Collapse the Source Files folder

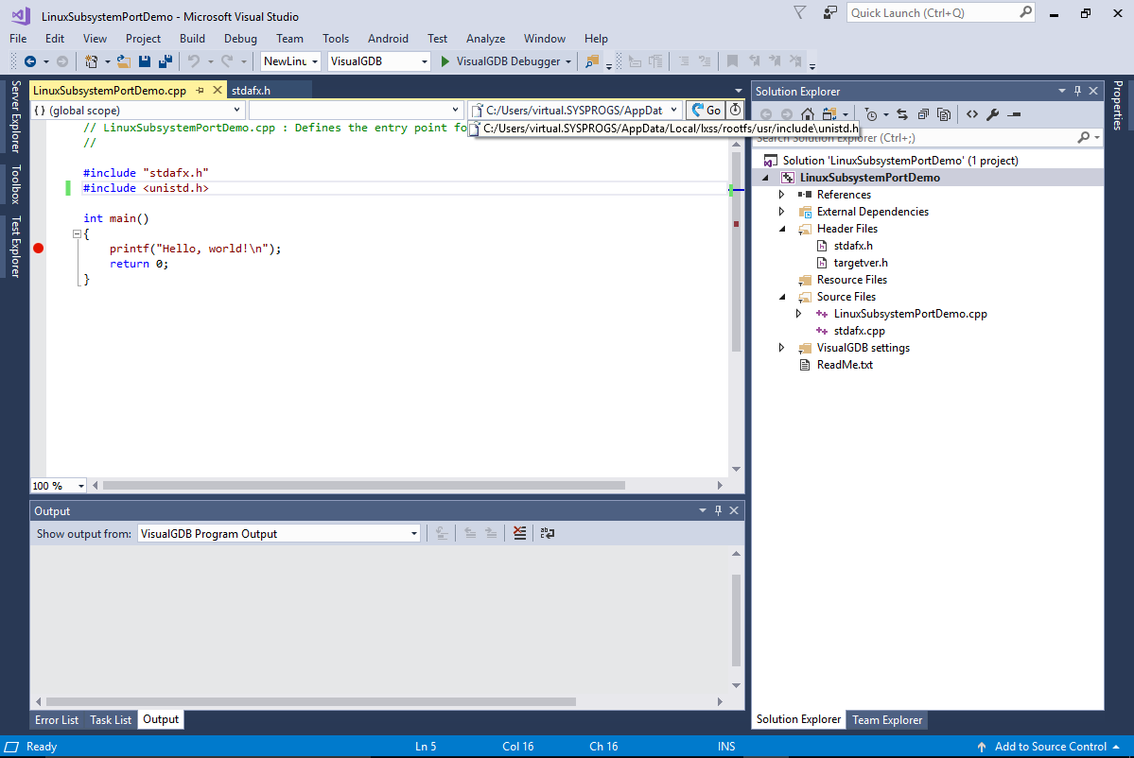point(782,296)
